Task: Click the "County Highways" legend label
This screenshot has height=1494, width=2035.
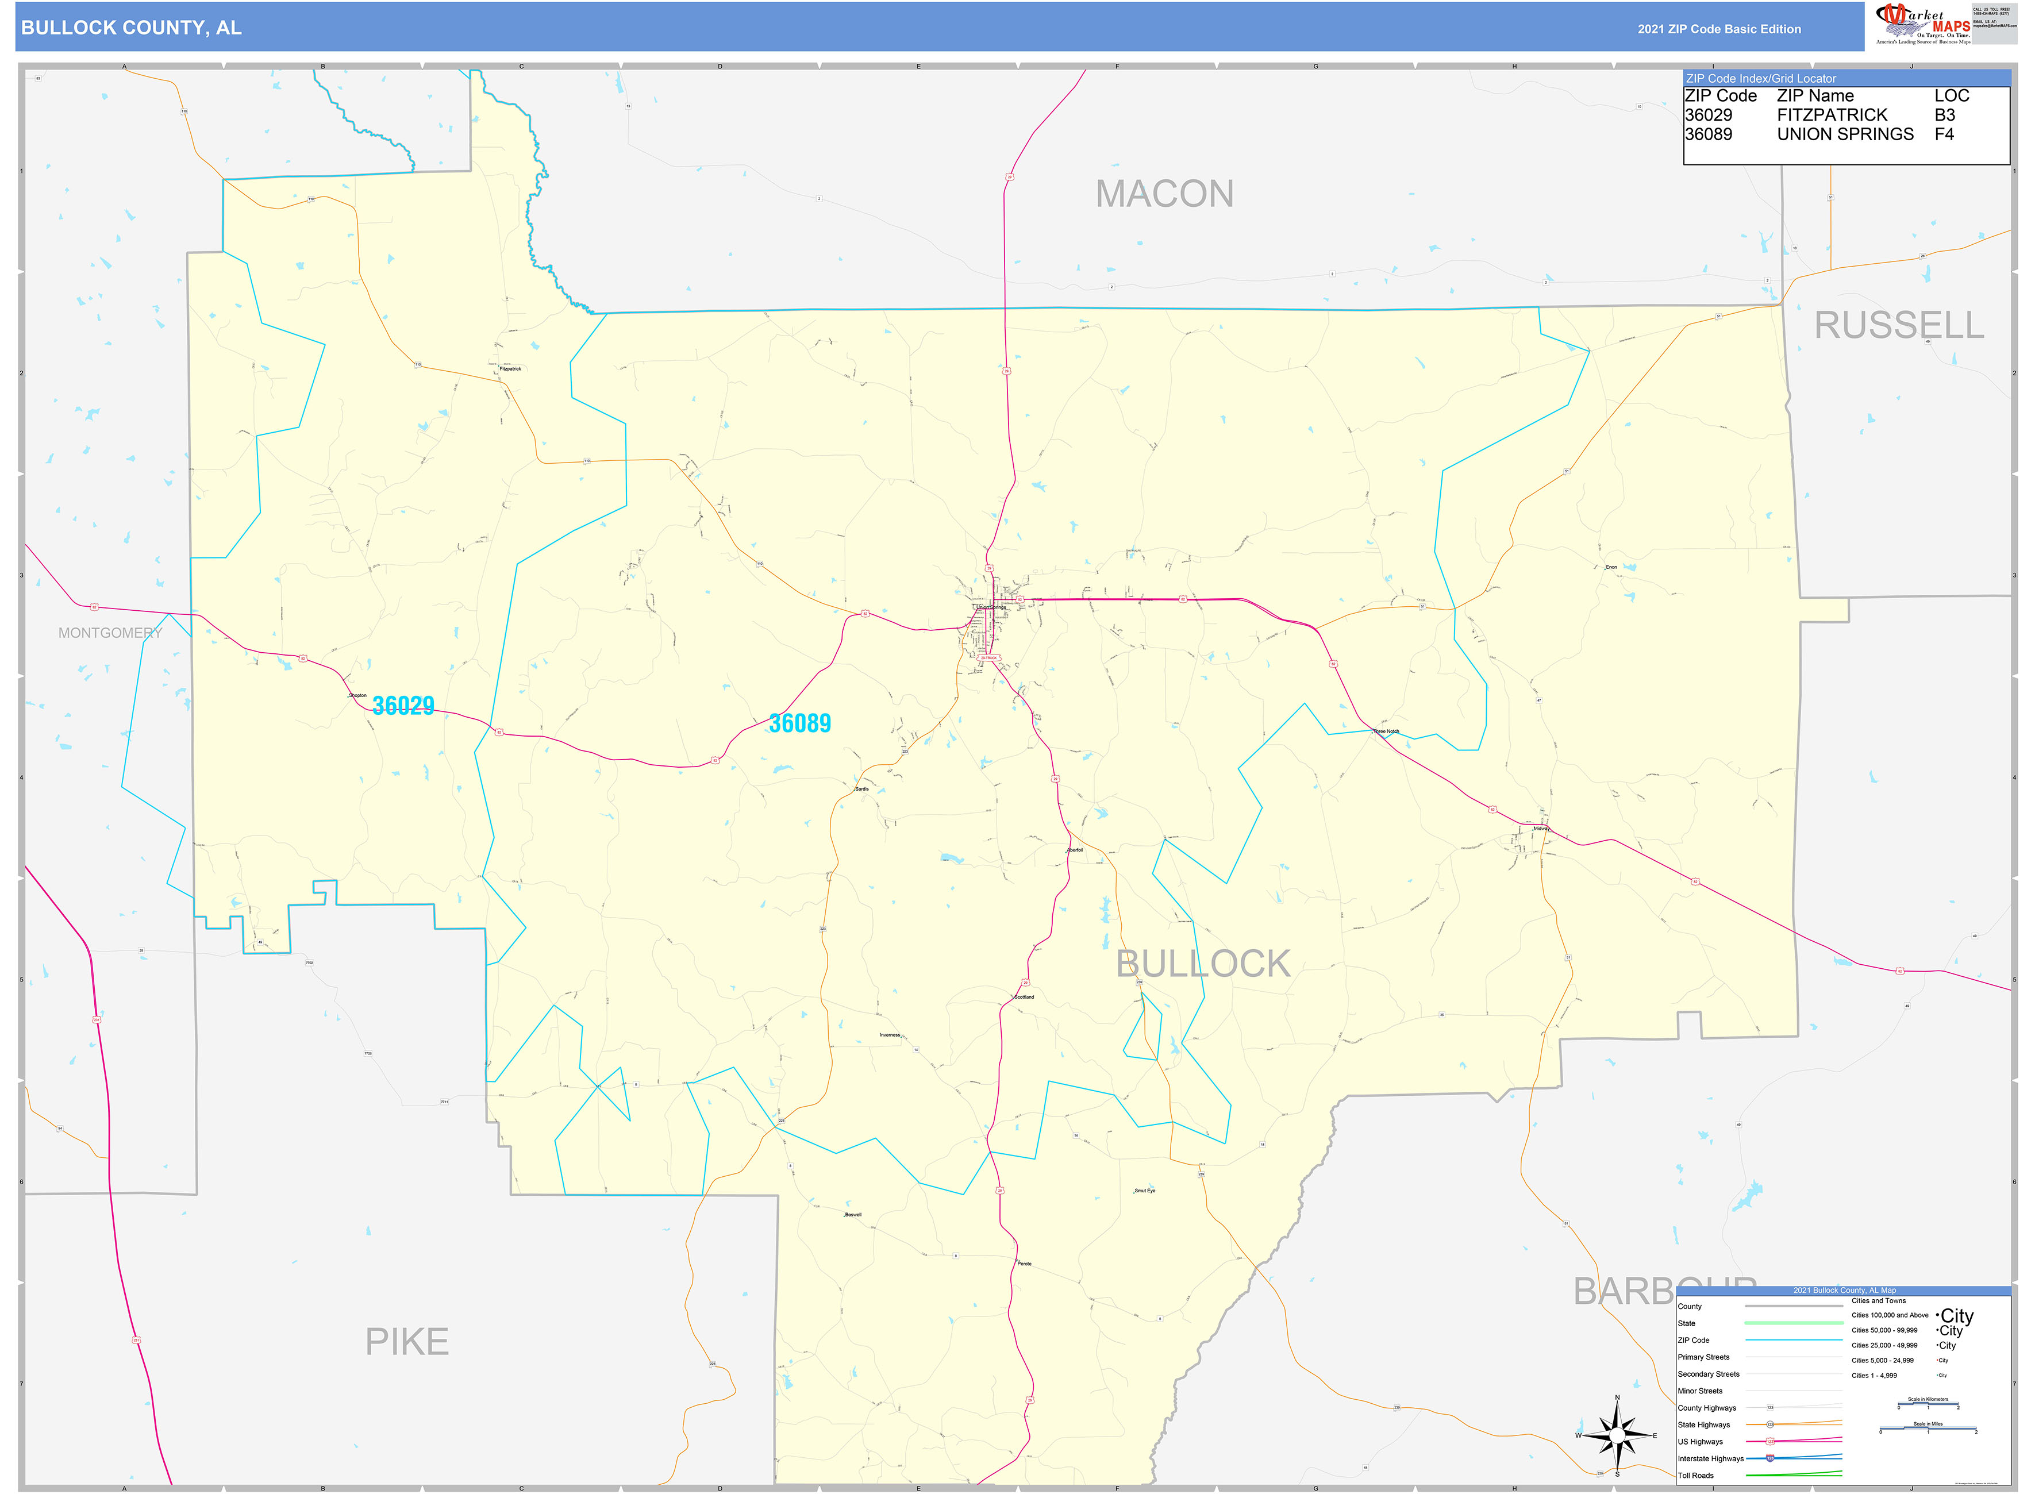Action: [x=1707, y=1408]
